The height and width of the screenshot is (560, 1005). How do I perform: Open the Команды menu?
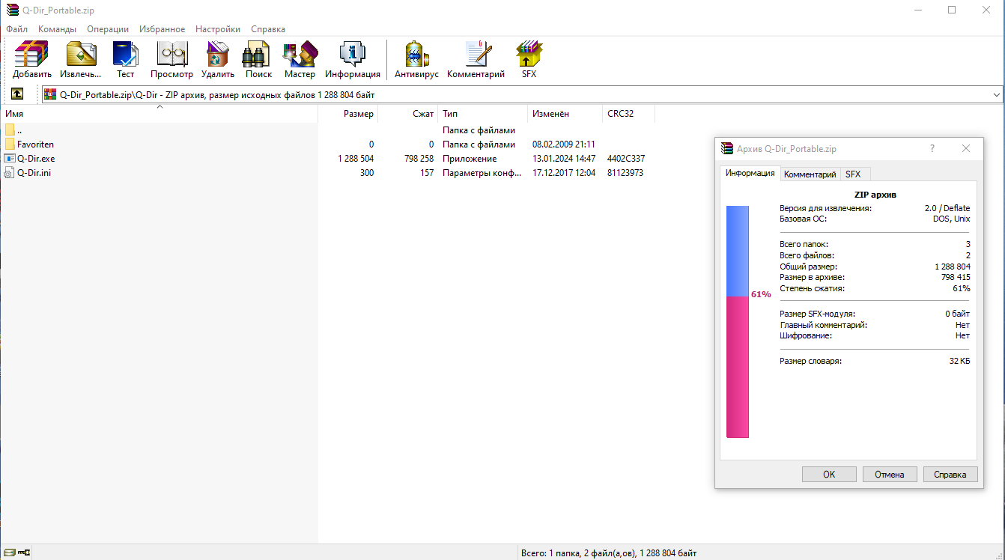coord(57,29)
